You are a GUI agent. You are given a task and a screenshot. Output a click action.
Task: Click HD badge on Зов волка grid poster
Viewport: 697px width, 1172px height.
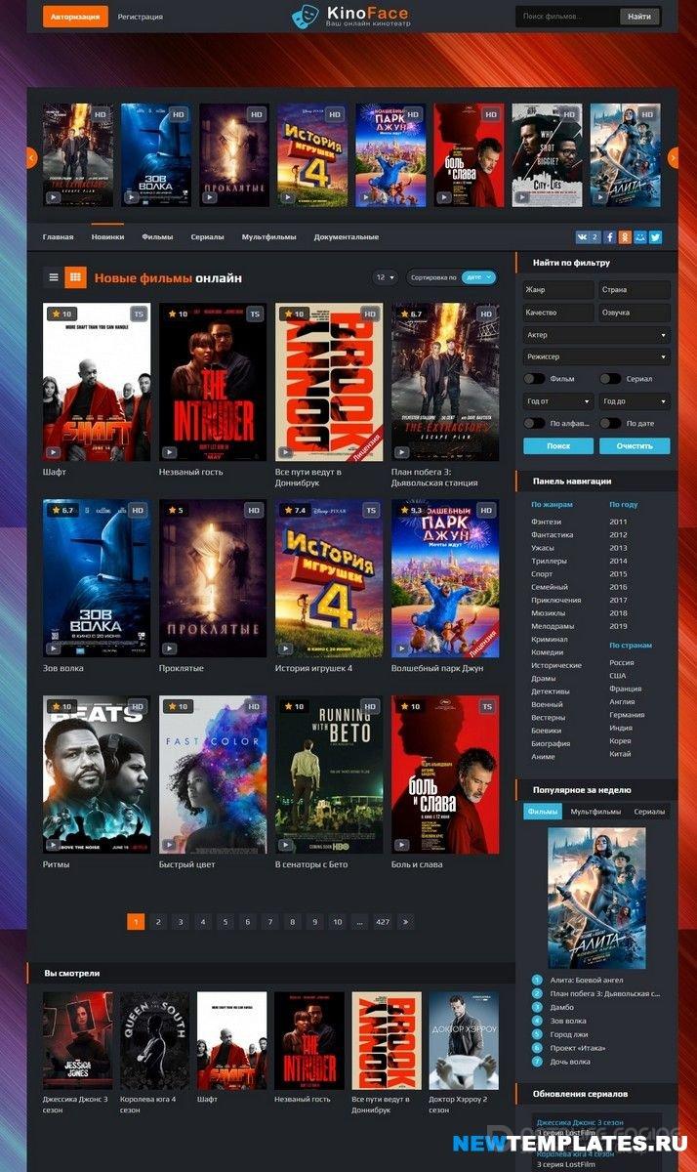tap(139, 510)
